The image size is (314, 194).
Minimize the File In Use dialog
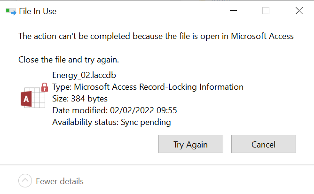point(233,11)
